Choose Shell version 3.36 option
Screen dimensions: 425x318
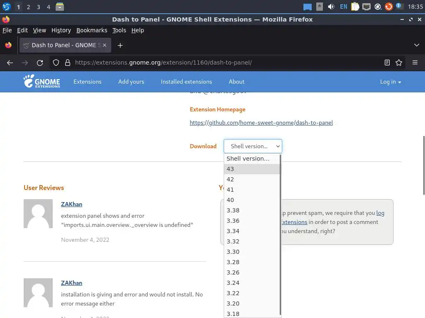tap(252, 221)
